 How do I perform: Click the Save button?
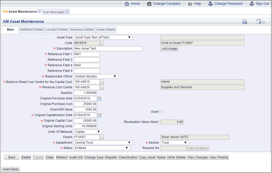12,157
